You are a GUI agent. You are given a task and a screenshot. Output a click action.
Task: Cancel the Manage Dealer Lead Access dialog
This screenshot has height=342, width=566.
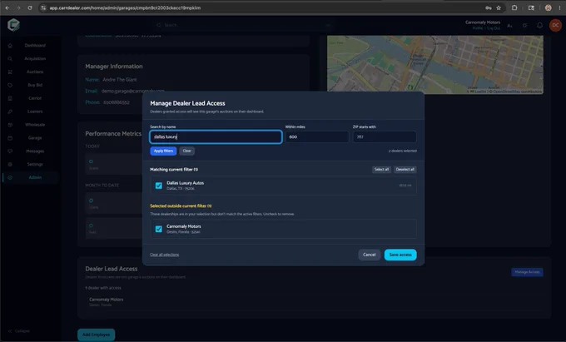pyautogui.click(x=370, y=255)
